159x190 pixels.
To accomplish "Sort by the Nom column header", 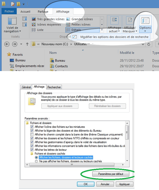I will (53, 53).
